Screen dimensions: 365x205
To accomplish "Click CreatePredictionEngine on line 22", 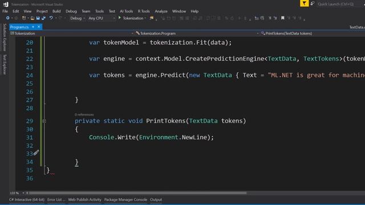I will [224, 59].
